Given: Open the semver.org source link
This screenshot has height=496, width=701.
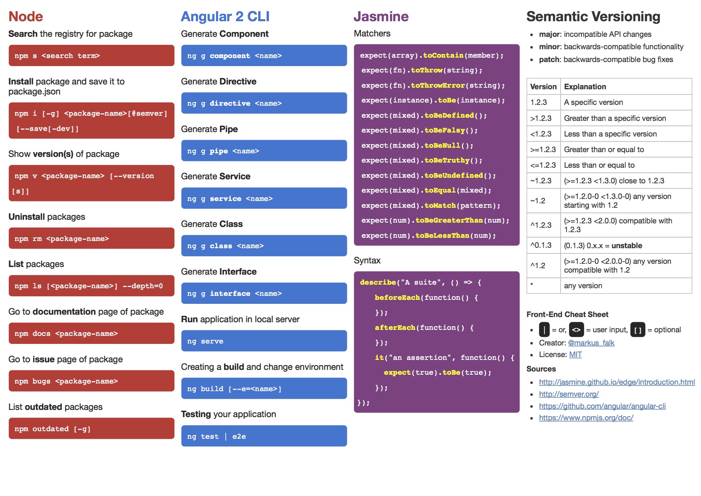Looking at the screenshot, I should [569, 394].
